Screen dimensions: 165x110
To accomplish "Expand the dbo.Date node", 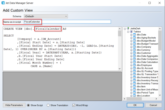I will [131, 35].
